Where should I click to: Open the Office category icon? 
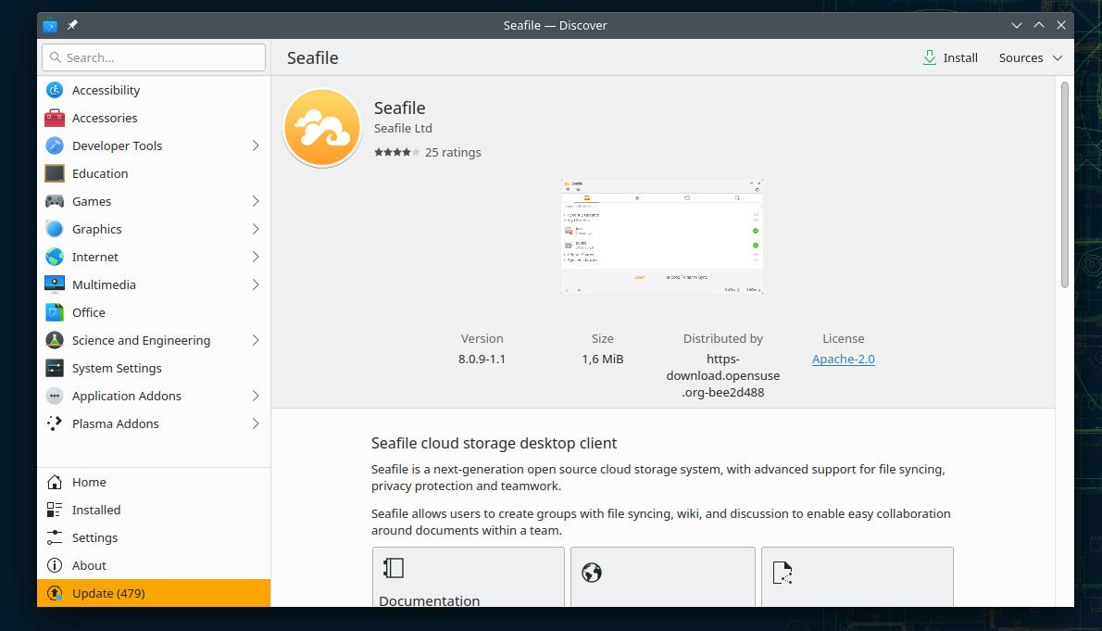tap(55, 312)
